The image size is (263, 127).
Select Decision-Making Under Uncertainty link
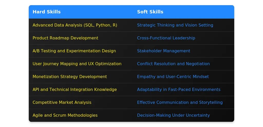(x=173, y=115)
